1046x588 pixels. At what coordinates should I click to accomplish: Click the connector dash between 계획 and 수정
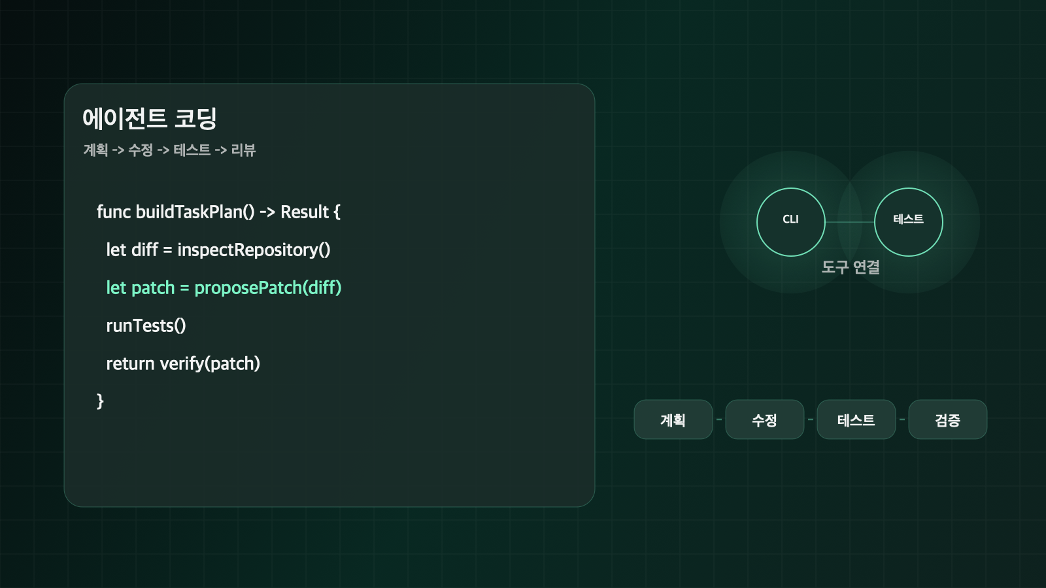click(x=719, y=419)
